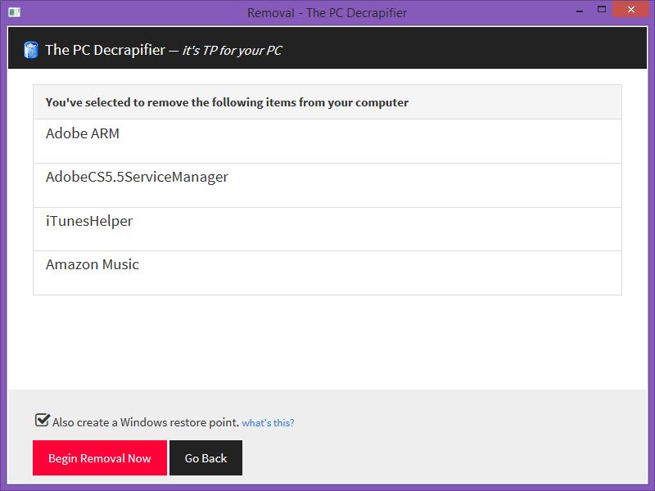Select the AdobeCS5.5ServiceManager list item
The image size is (655, 491).
click(x=327, y=186)
